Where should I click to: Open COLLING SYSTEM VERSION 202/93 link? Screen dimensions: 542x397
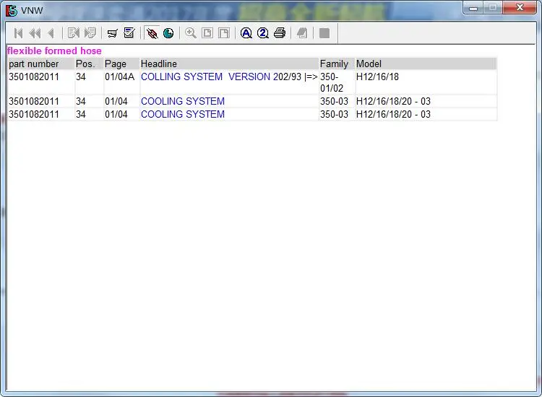click(229, 77)
